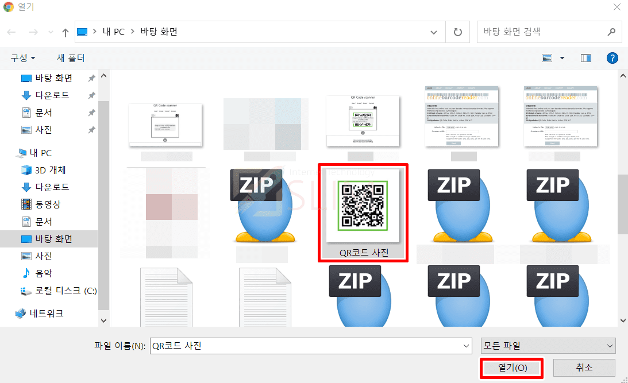Change the view layout icon
This screenshot has width=628, height=383.
[546, 58]
